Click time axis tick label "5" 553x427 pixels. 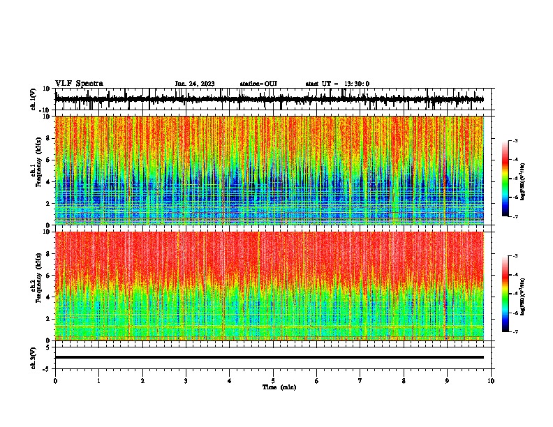click(273, 381)
